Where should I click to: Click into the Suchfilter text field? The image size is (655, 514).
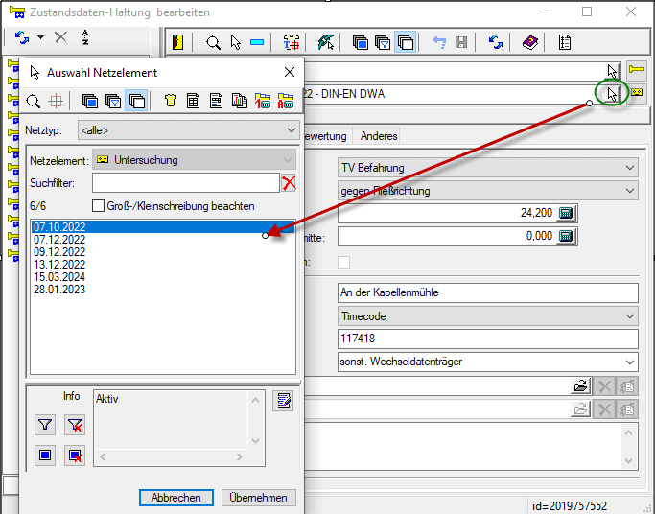pos(184,182)
